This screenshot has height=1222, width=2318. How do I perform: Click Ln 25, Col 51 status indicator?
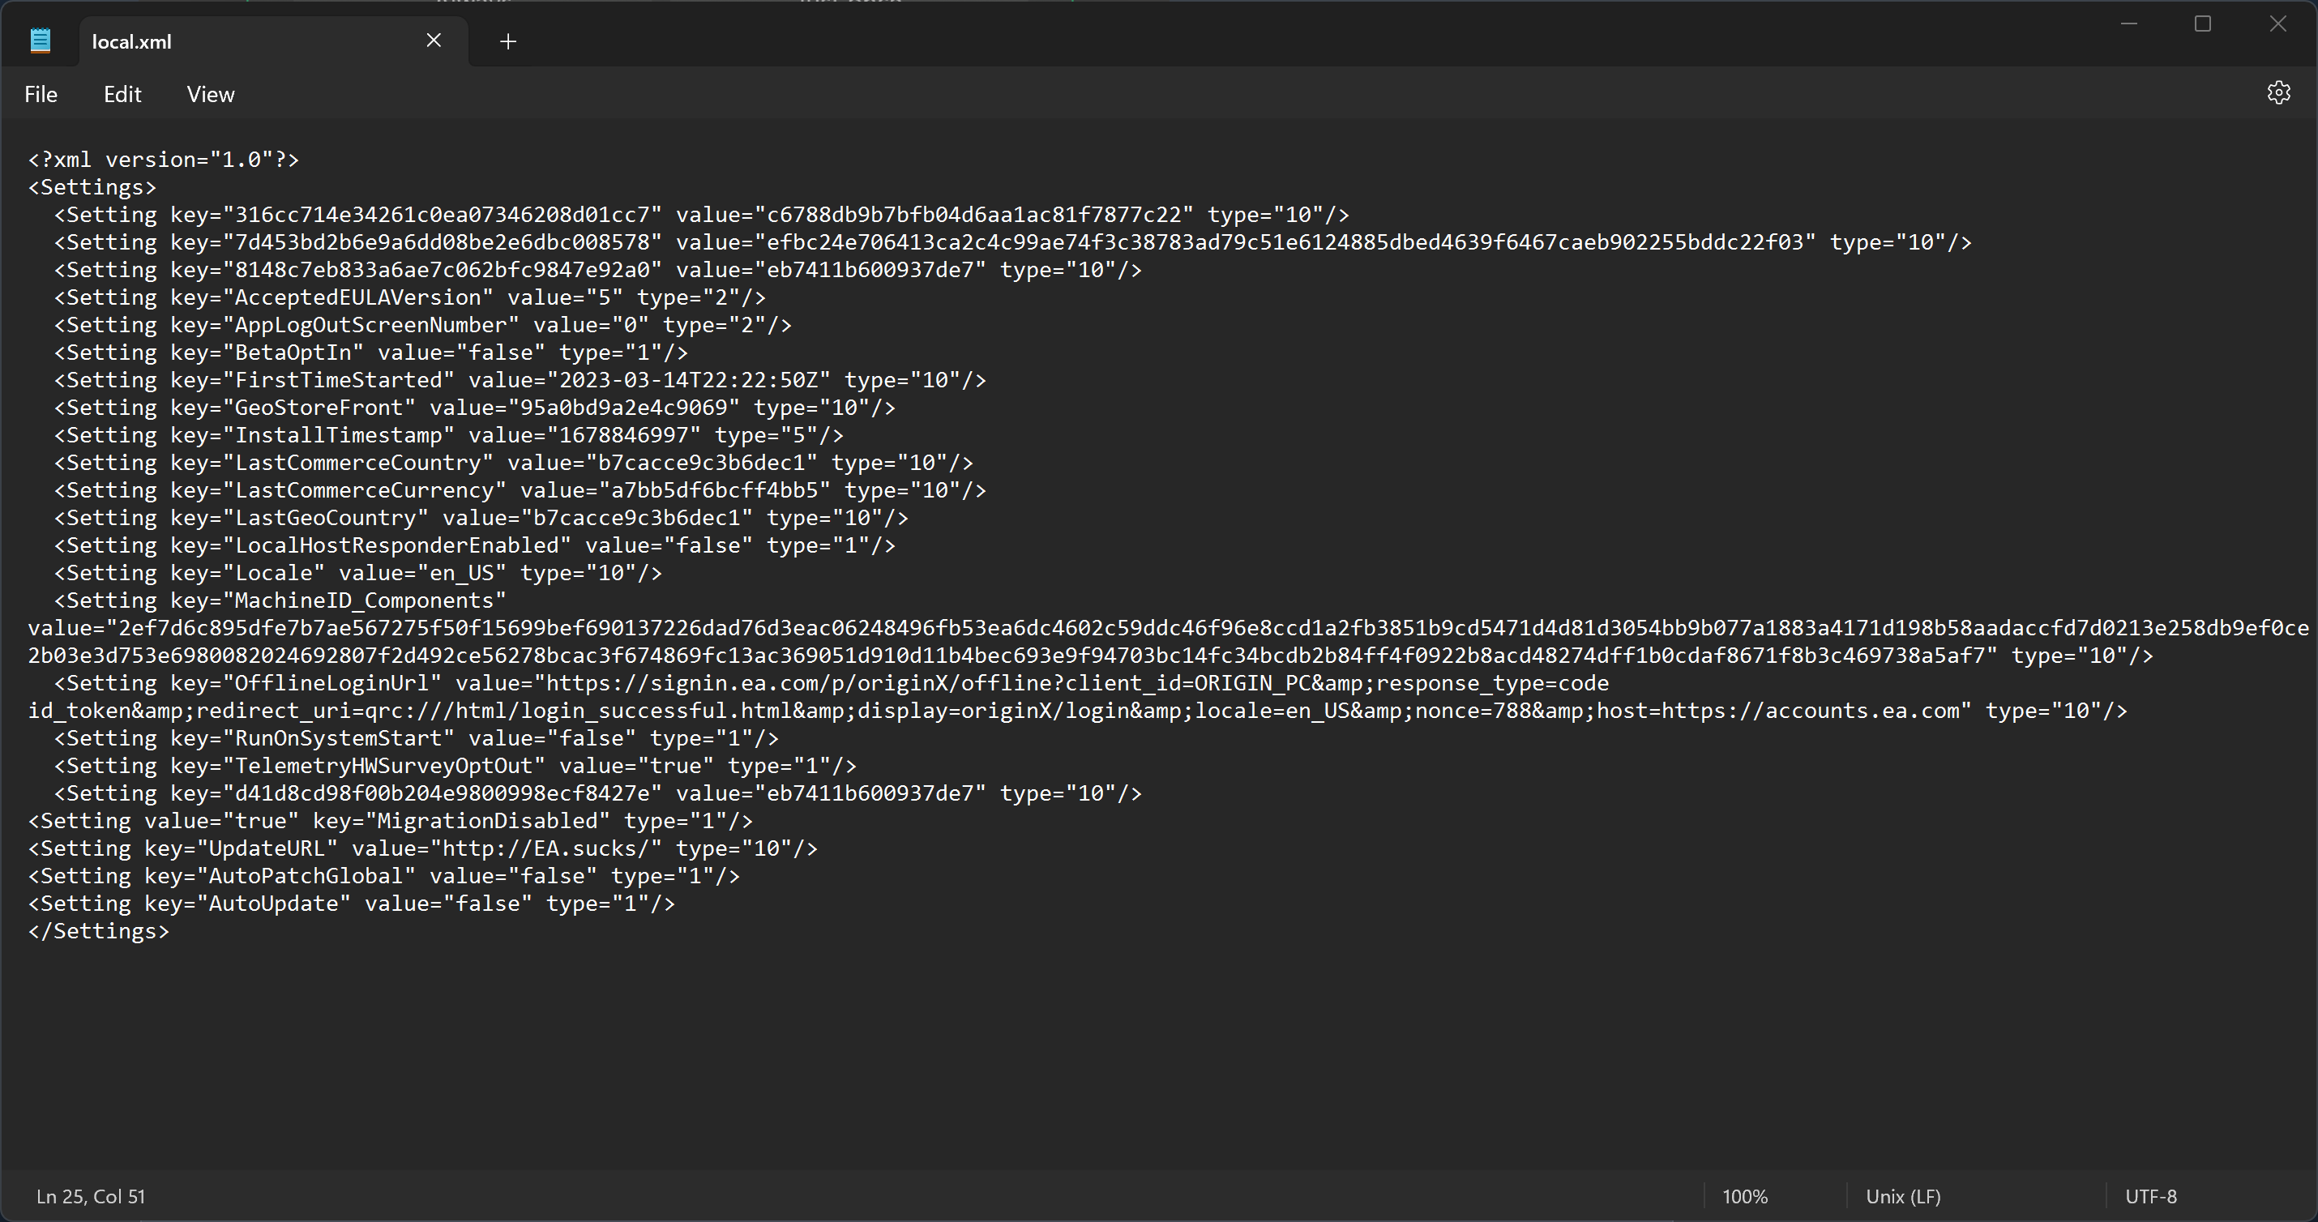(90, 1197)
